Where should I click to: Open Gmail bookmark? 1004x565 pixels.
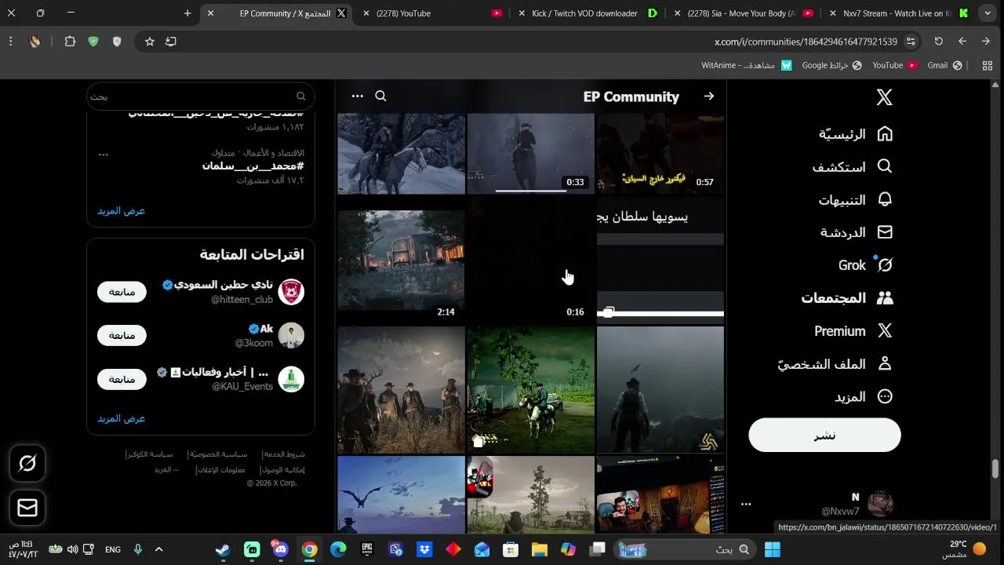tap(944, 65)
